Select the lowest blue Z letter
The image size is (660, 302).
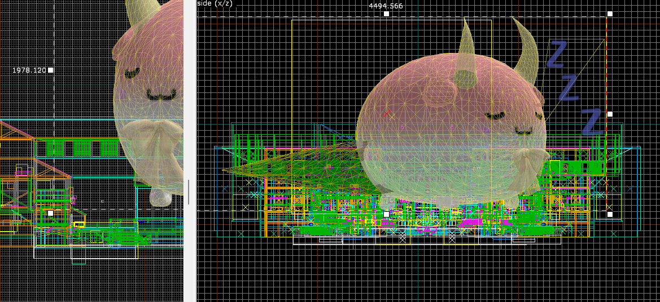point(592,122)
